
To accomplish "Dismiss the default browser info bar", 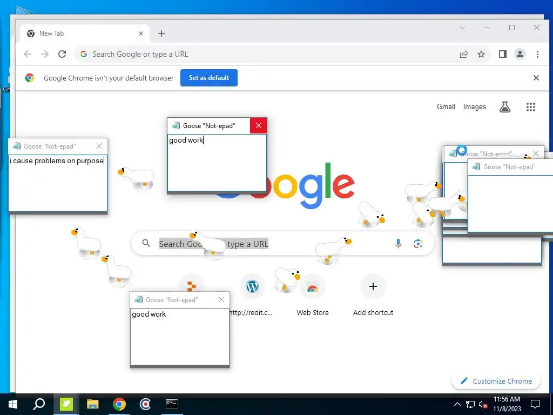I will (536, 78).
